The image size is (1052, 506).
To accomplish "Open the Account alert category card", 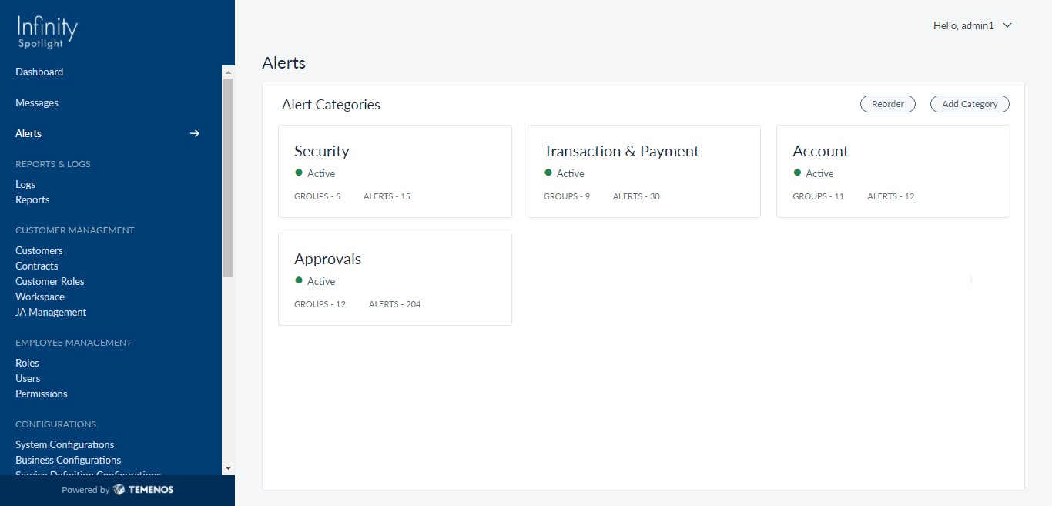I will 893,171.
